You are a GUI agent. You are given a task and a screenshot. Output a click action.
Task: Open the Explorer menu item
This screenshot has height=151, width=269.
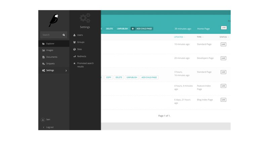click(54, 44)
